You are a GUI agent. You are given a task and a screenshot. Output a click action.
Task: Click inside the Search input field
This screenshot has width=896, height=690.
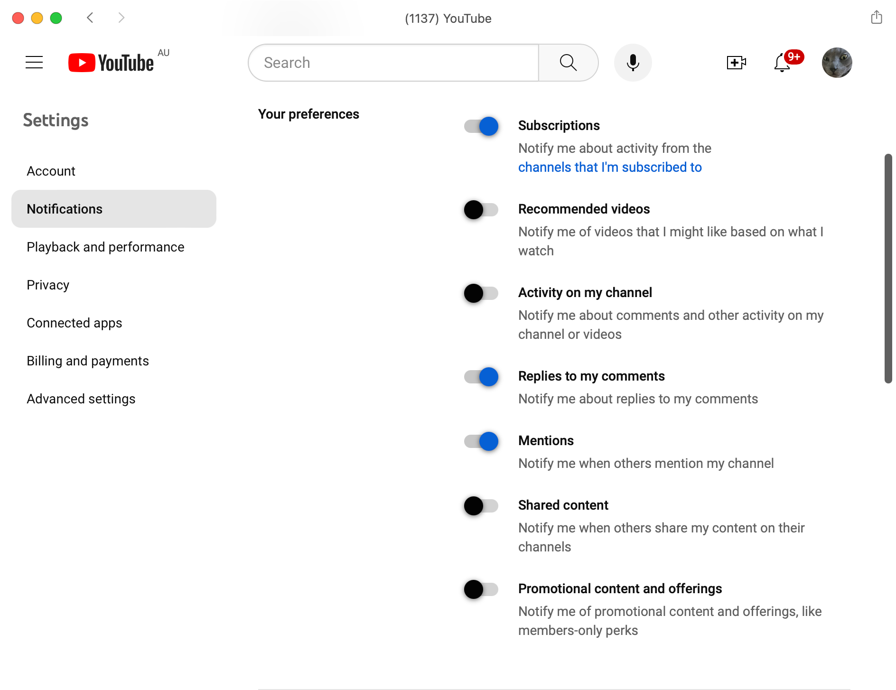(x=394, y=62)
